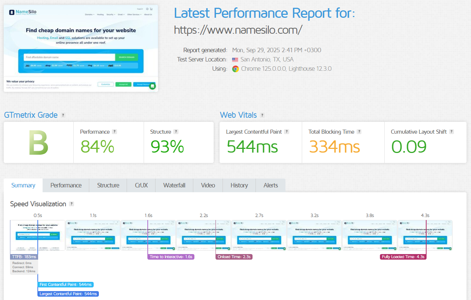Image resolution: width=471 pixels, height=300 pixels.
Task: Select the 3.2s filmstrip frame
Action: pos(314,235)
